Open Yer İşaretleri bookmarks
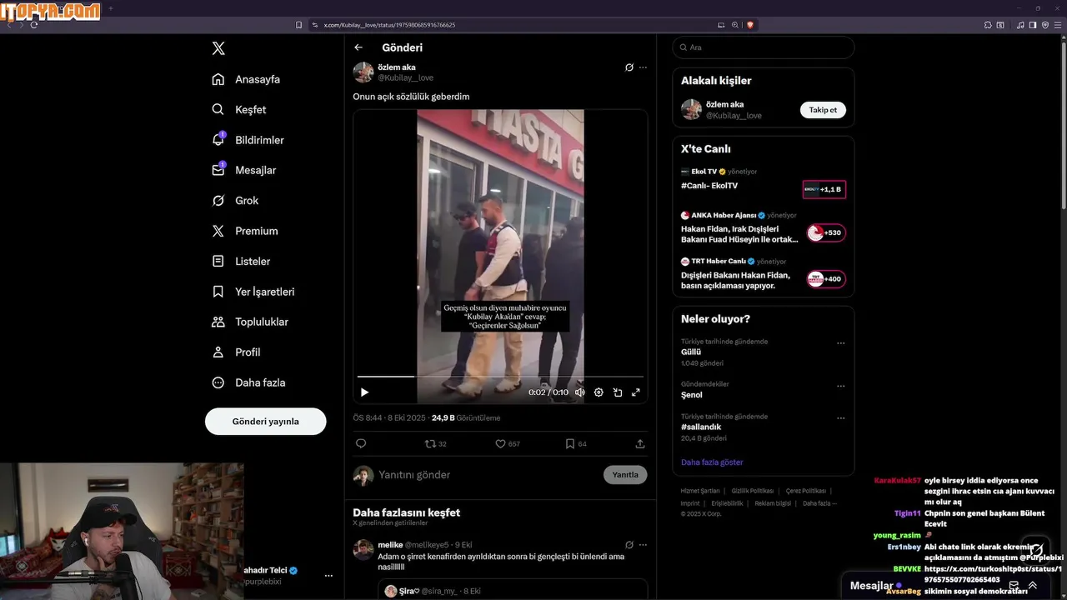1067x600 pixels. point(253,292)
